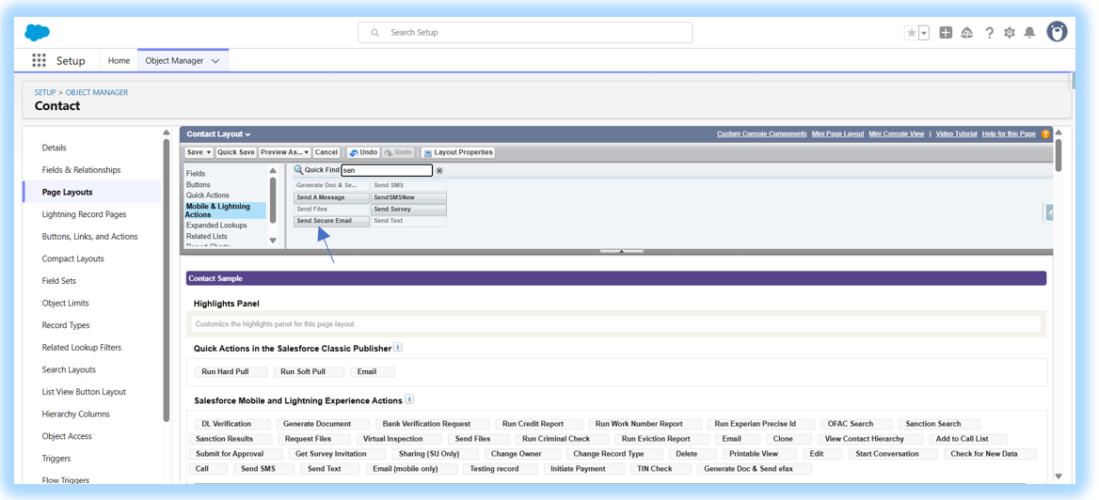1099x500 pixels.
Task: Select the SendSMSNew palette action
Action: (408, 197)
